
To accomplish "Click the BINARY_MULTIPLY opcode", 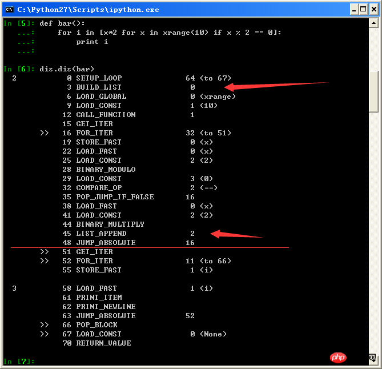I will click(x=110, y=224).
